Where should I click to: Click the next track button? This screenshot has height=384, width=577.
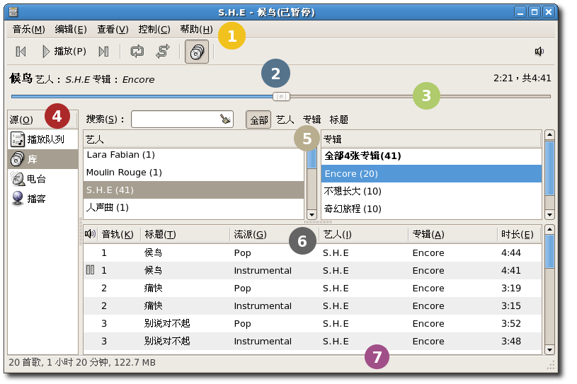[103, 51]
